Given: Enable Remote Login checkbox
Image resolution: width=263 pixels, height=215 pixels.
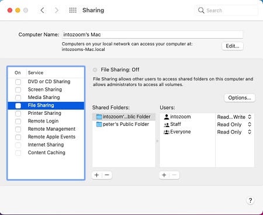Looking at the screenshot, I should tap(18, 121).
